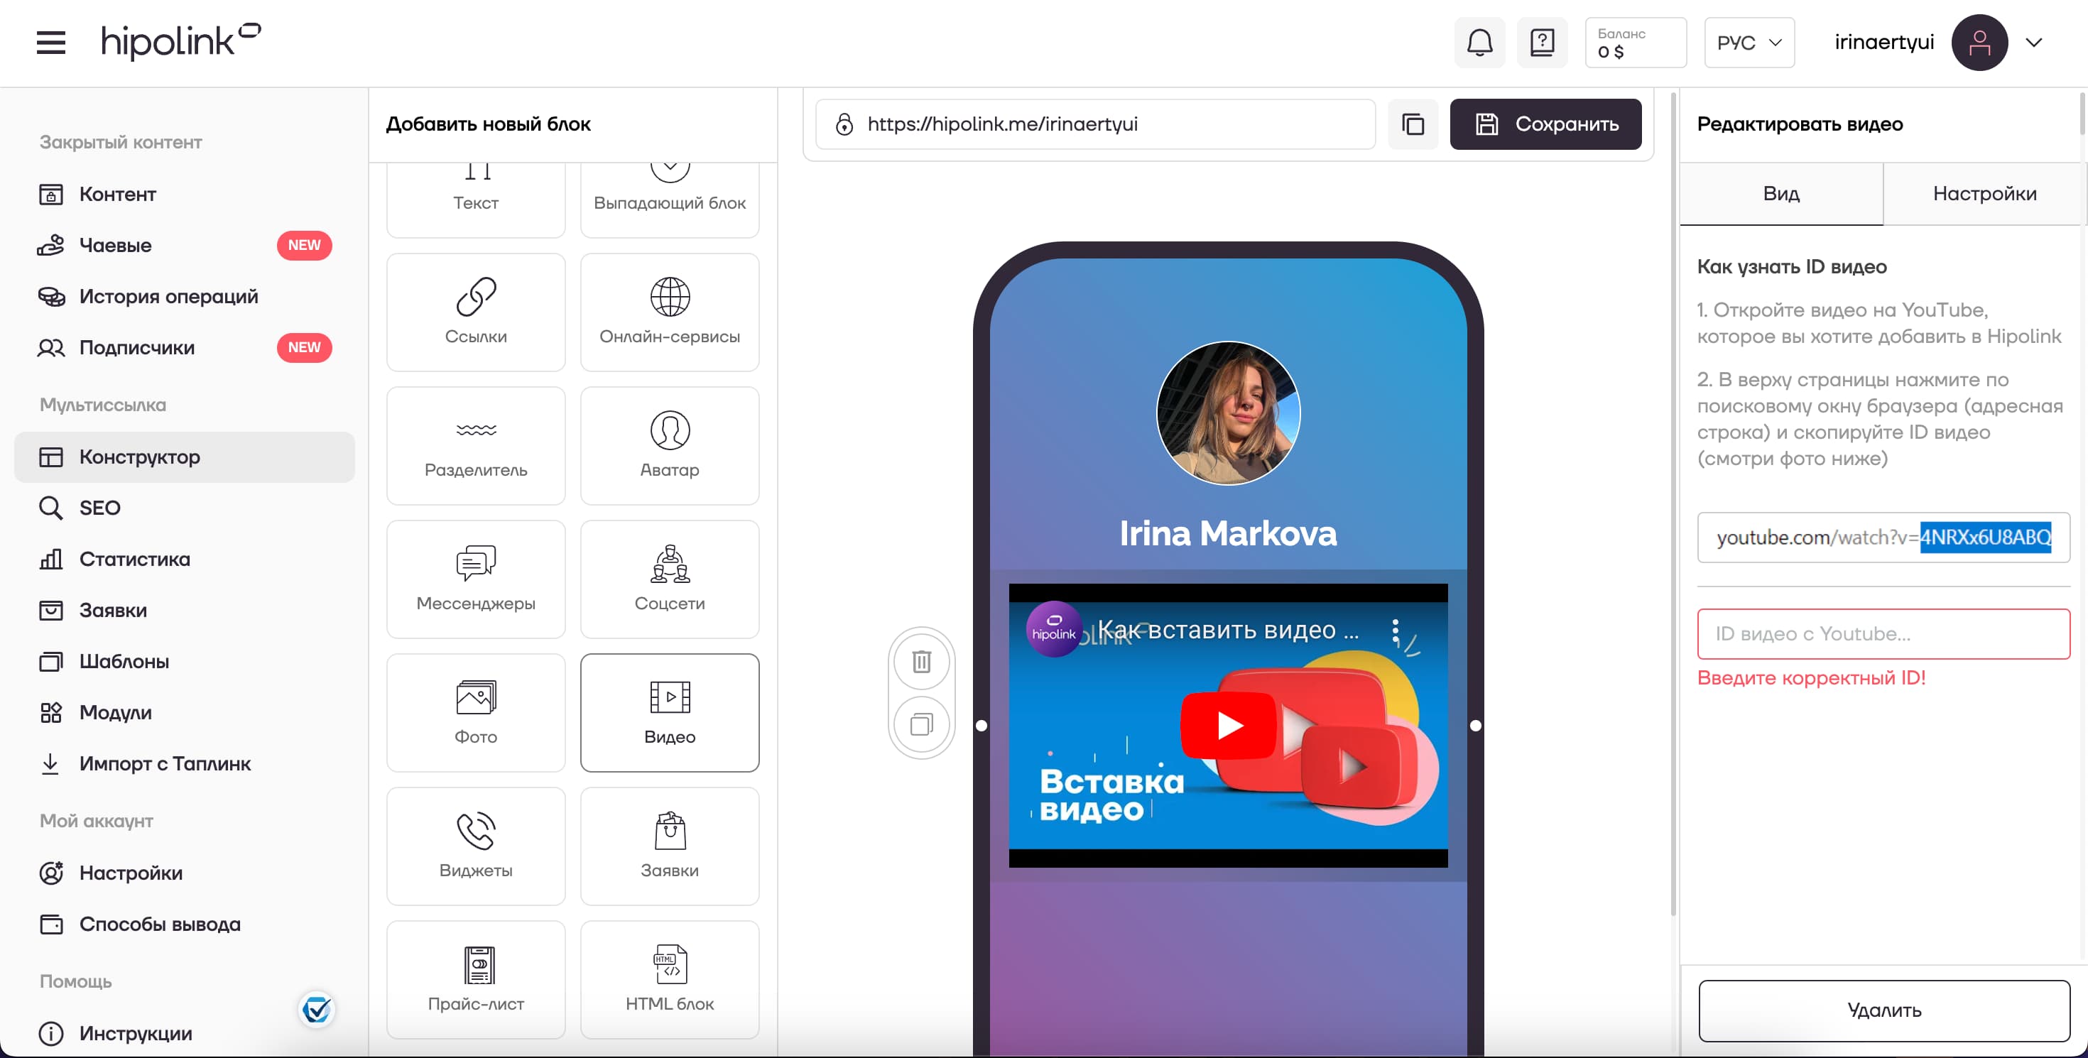The width and height of the screenshot is (2088, 1058).
Task: Open notifications bell
Action: 1480,42
